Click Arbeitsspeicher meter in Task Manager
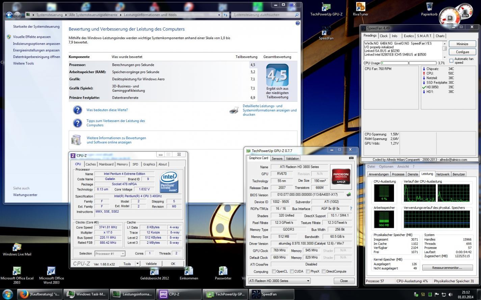The image size is (481, 300). [x=384, y=219]
